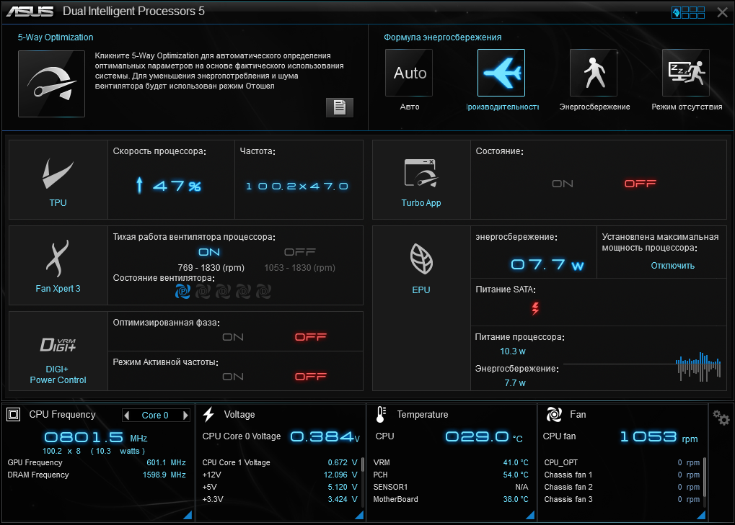Click the Отключить max CPU power link
The width and height of the screenshot is (735, 525).
[672, 266]
